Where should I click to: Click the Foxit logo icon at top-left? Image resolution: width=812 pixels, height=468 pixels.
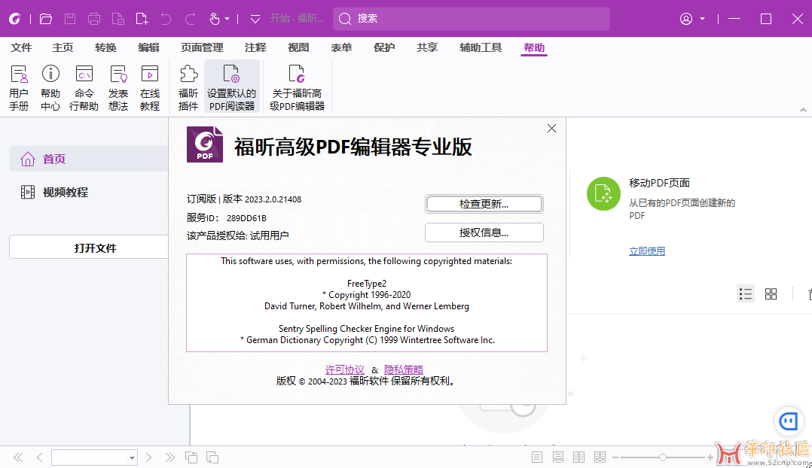pyautogui.click(x=14, y=19)
